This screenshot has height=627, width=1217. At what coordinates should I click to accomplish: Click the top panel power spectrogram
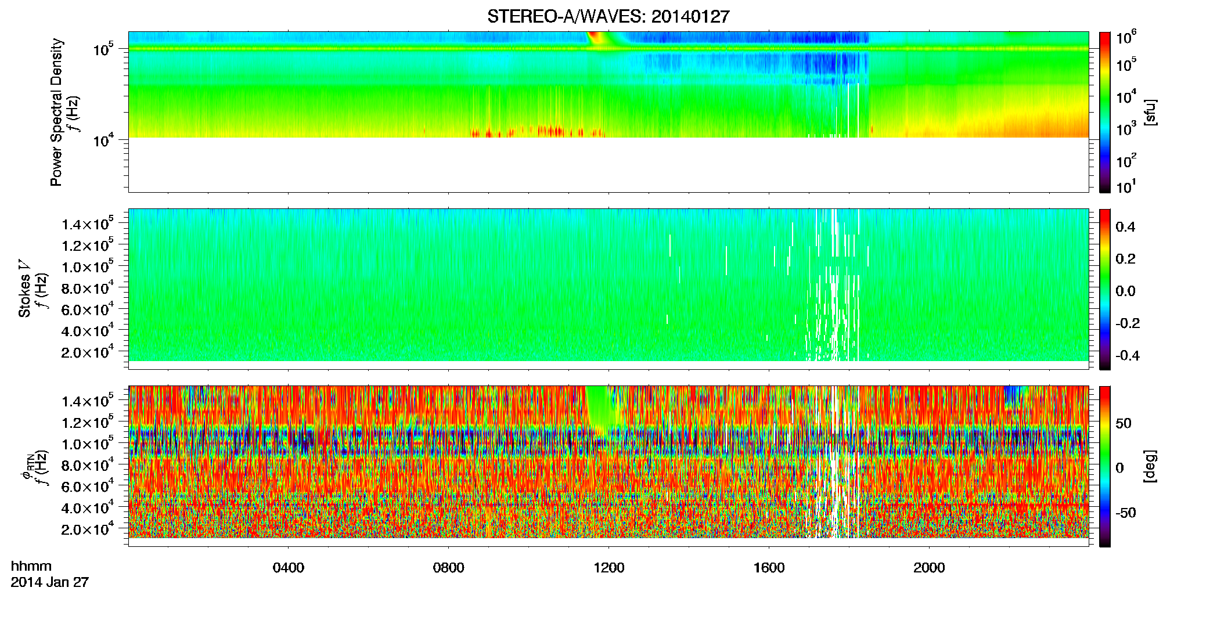[x=608, y=112]
